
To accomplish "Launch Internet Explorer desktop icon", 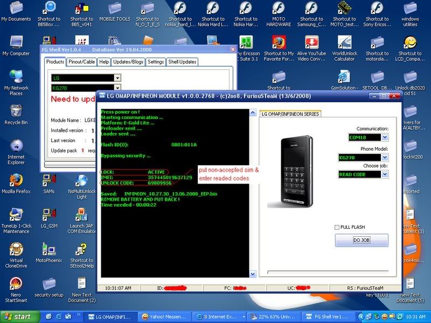I will coord(16,152).
